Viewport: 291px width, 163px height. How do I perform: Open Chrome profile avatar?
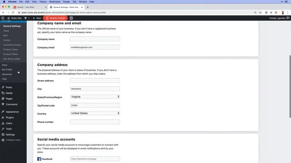(x=283, y=13)
